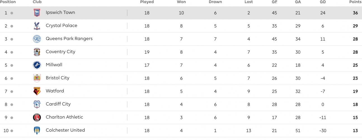Open the Colchester United club link
The height and width of the screenshot is (140, 362).
click(x=65, y=130)
